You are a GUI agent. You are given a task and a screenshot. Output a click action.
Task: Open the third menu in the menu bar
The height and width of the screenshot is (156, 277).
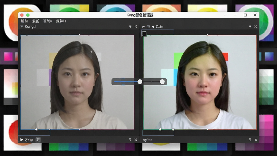tap(48, 21)
